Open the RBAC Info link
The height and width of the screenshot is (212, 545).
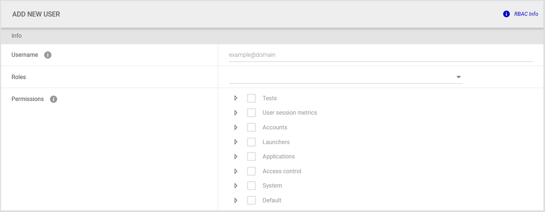(526, 14)
